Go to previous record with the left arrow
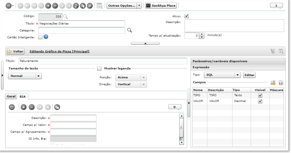This screenshot has height=153, width=291. coord(27,6)
